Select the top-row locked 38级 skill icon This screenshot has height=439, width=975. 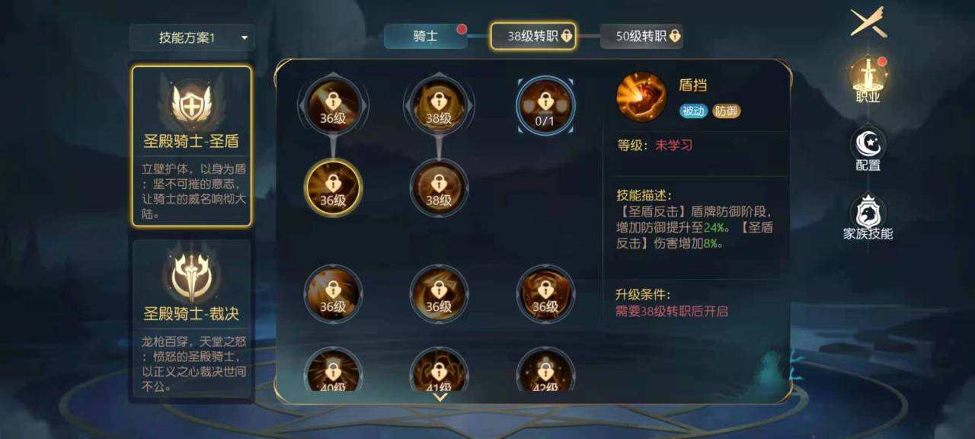[x=439, y=105]
